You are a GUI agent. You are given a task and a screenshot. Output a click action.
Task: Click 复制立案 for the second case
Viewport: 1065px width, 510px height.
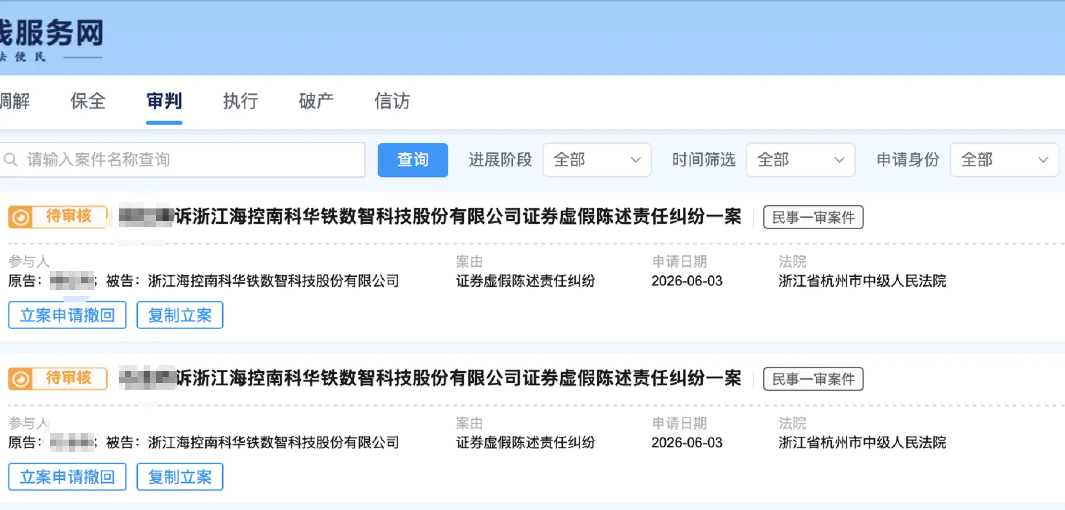click(x=180, y=477)
